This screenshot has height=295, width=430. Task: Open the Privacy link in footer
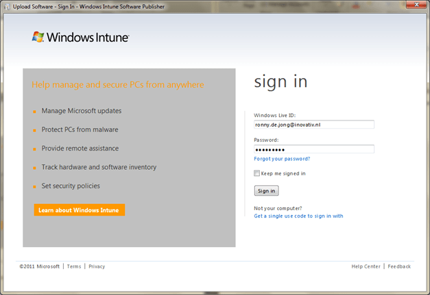(x=97, y=266)
